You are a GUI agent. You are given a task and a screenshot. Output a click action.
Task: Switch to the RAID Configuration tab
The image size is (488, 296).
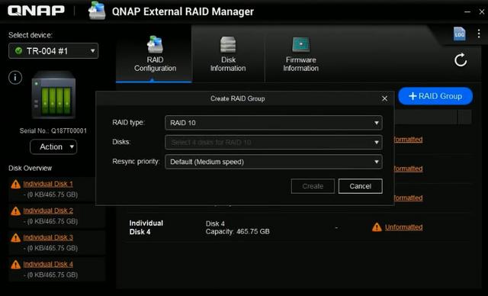[x=154, y=55]
